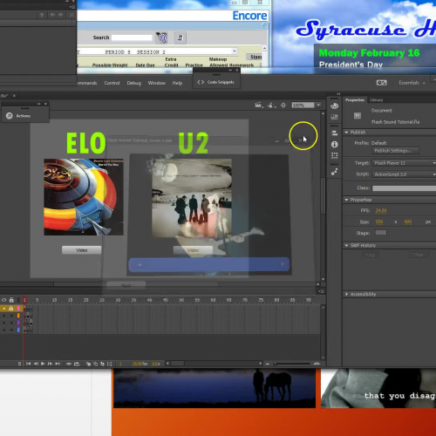Open the Actions panel icon
The height and width of the screenshot is (436, 436).
[10, 116]
